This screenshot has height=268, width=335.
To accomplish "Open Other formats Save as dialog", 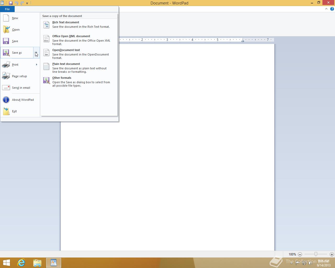I will (79, 82).
